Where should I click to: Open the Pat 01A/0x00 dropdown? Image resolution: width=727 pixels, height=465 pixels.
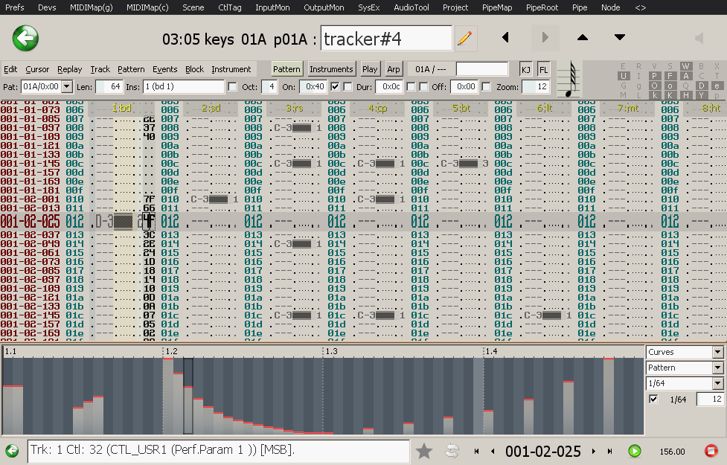click(67, 87)
